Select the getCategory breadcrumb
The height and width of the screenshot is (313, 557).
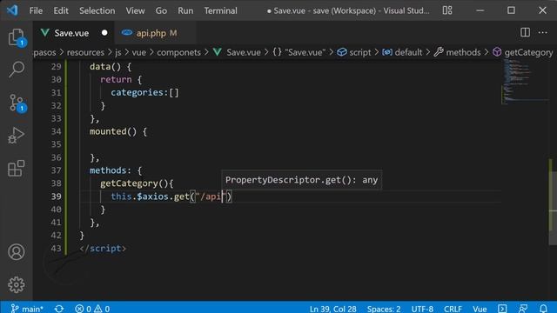[x=522, y=52]
